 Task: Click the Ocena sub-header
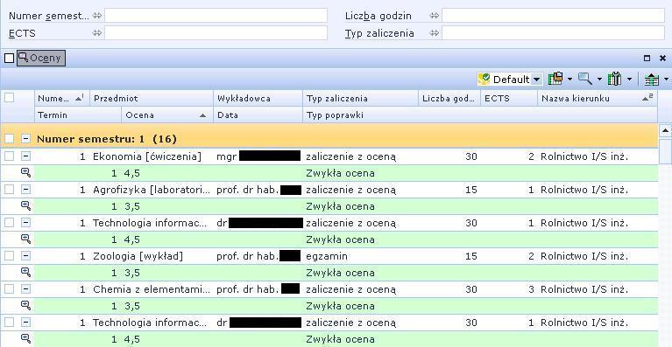tap(167, 115)
